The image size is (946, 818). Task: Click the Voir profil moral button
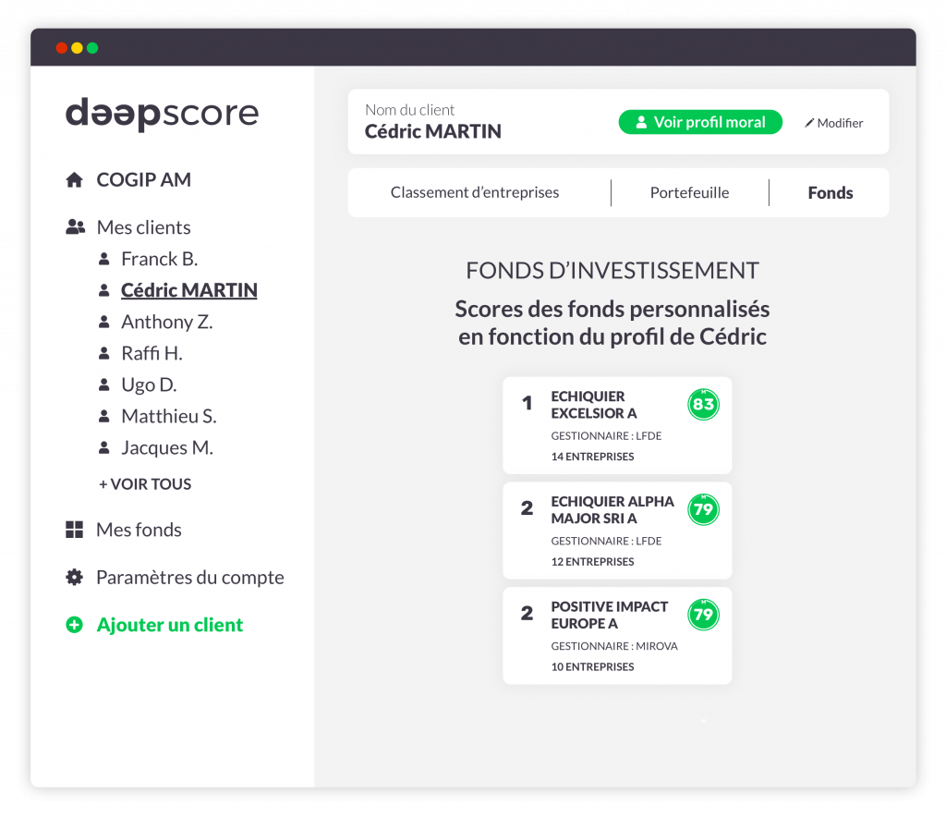point(700,122)
